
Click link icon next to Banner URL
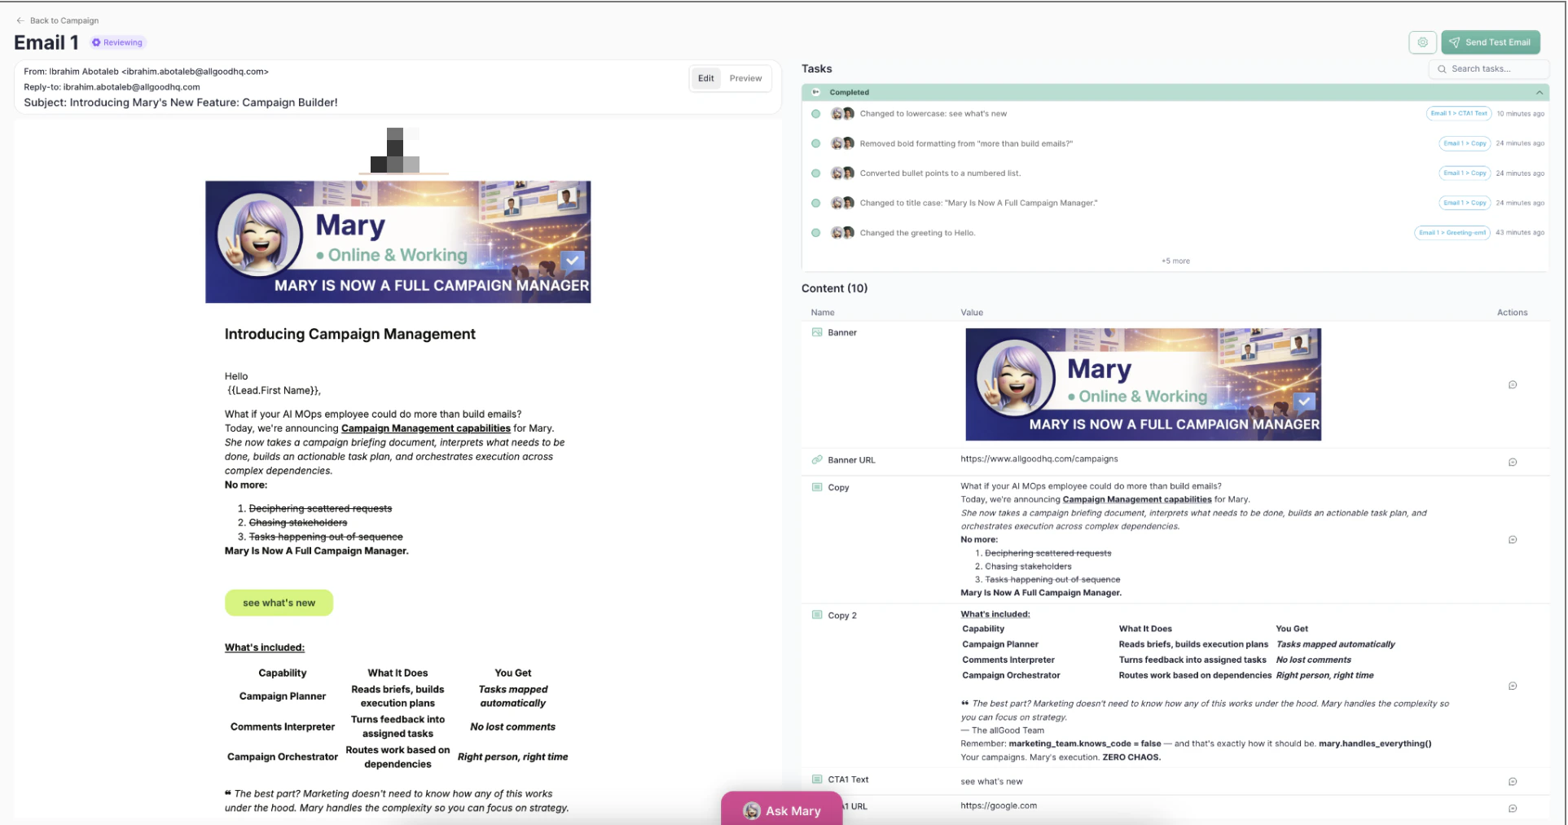(x=817, y=459)
